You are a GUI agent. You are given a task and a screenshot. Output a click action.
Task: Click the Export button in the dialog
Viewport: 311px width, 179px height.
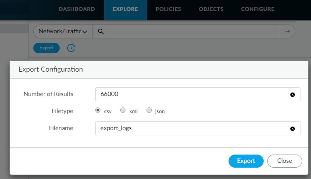[x=246, y=161]
